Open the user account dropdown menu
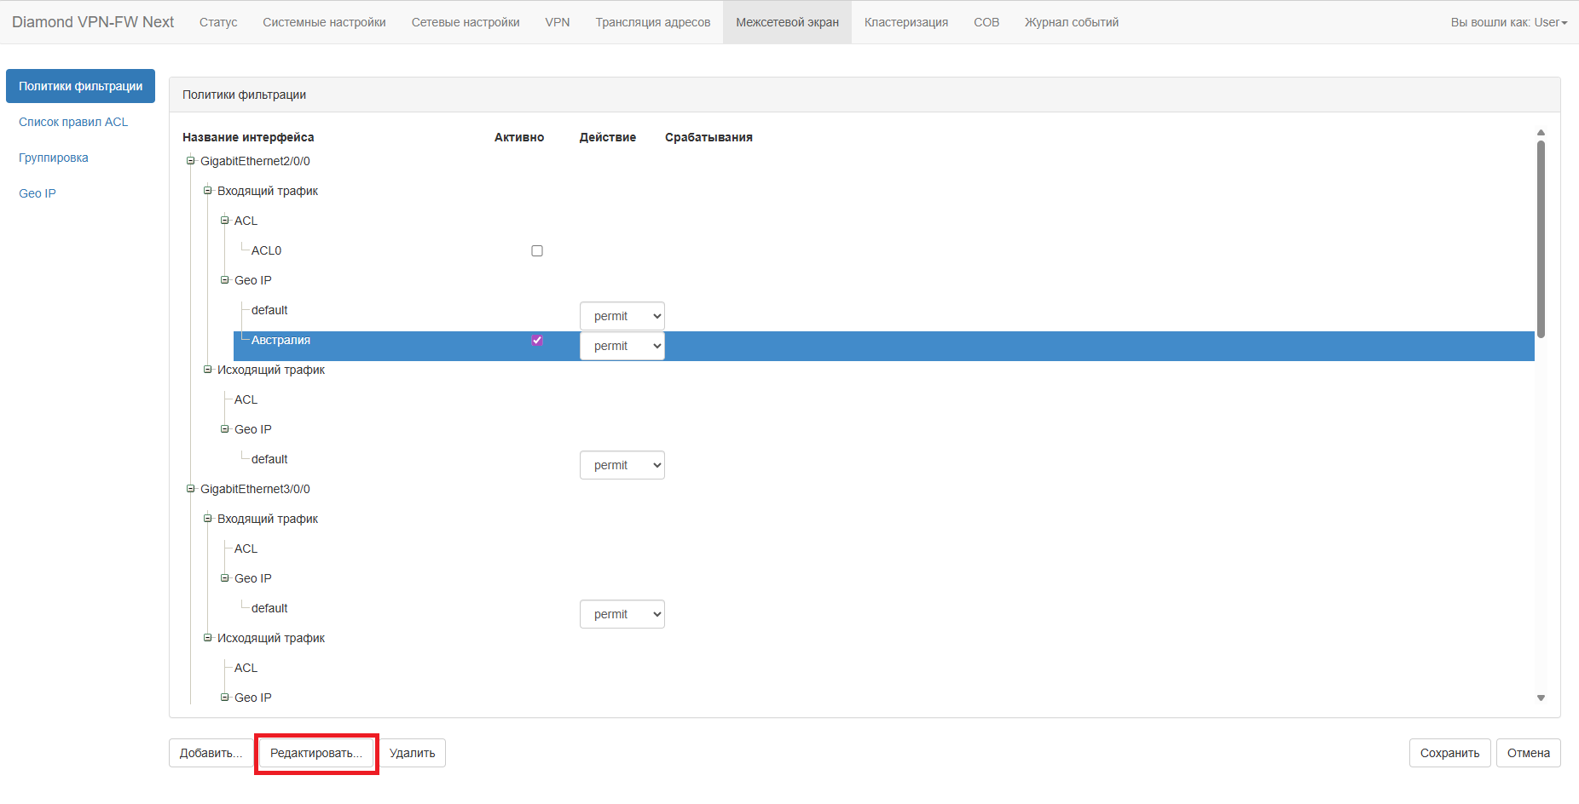Image resolution: width=1579 pixels, height=804 pixels. pyautogui.click(x=1508, y=22)
